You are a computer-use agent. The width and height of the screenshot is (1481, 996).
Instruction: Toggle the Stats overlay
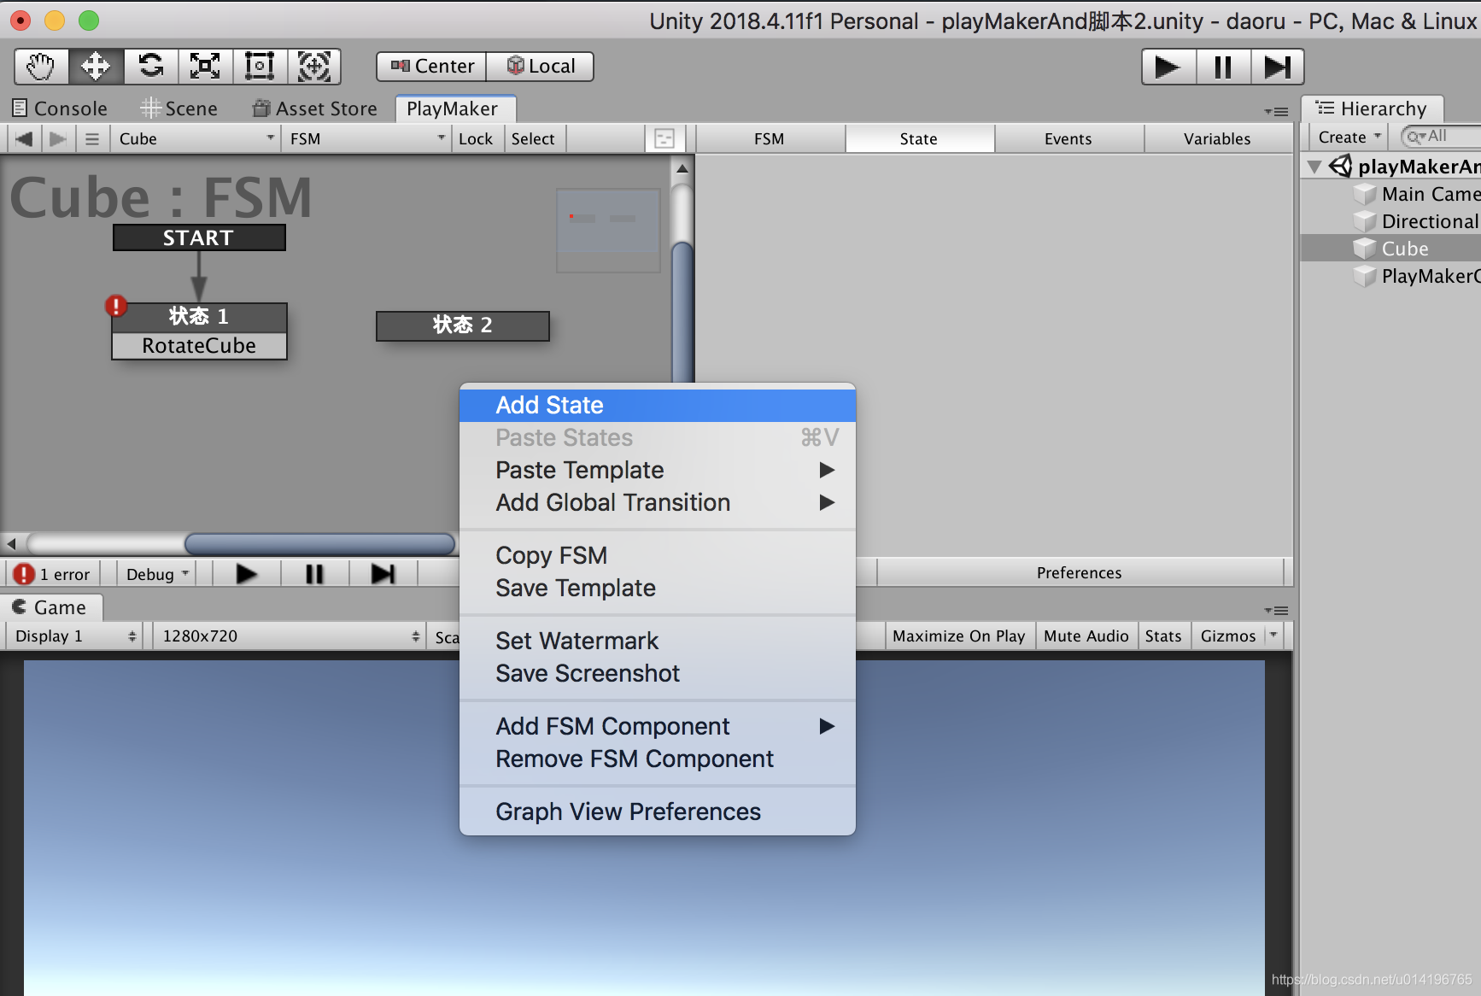(1163, 636)
